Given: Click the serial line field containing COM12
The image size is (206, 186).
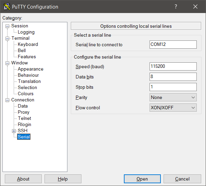Looking at the screenshot, I should pos(173,45).
